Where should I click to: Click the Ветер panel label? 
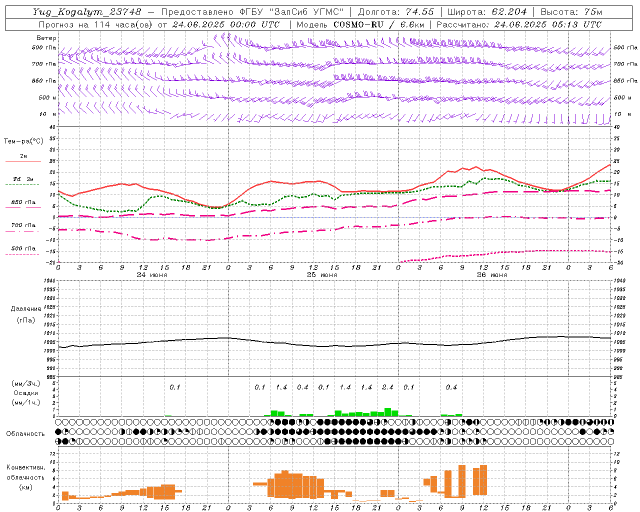[x=46, y=38]
